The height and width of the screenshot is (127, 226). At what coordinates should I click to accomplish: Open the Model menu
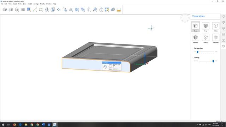click(x=30, y=4)
